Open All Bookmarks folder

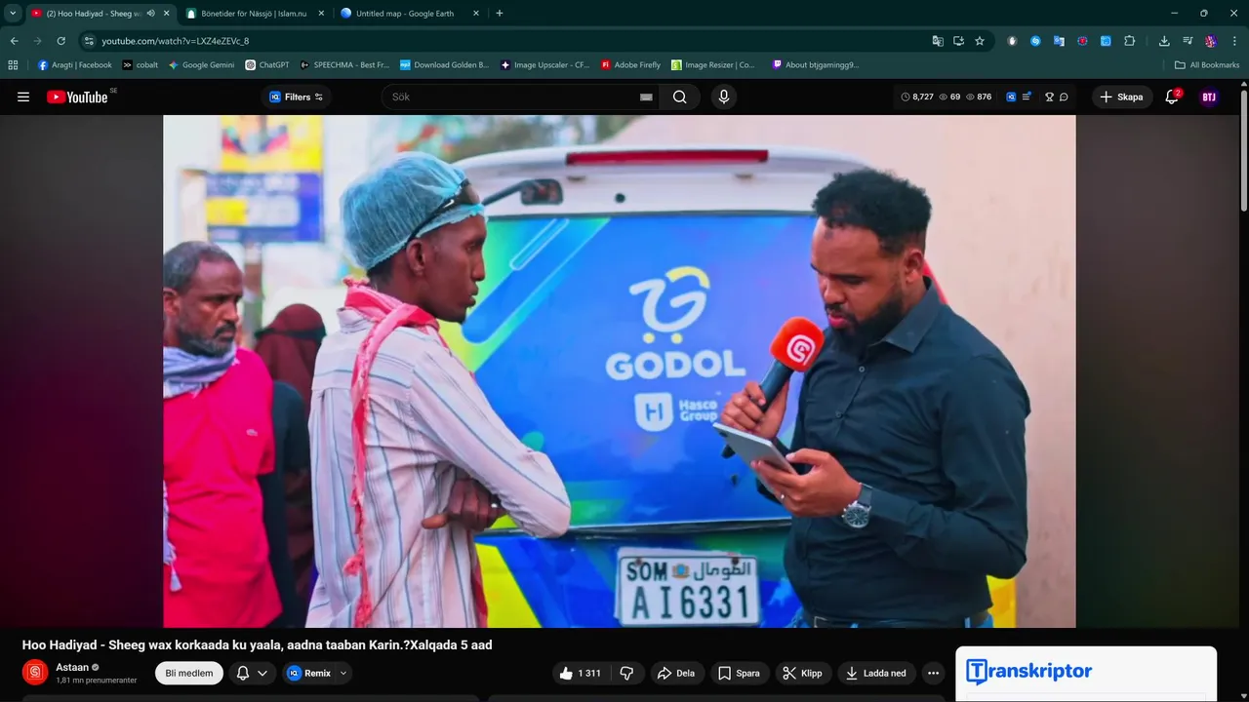tap(1207, 65)
